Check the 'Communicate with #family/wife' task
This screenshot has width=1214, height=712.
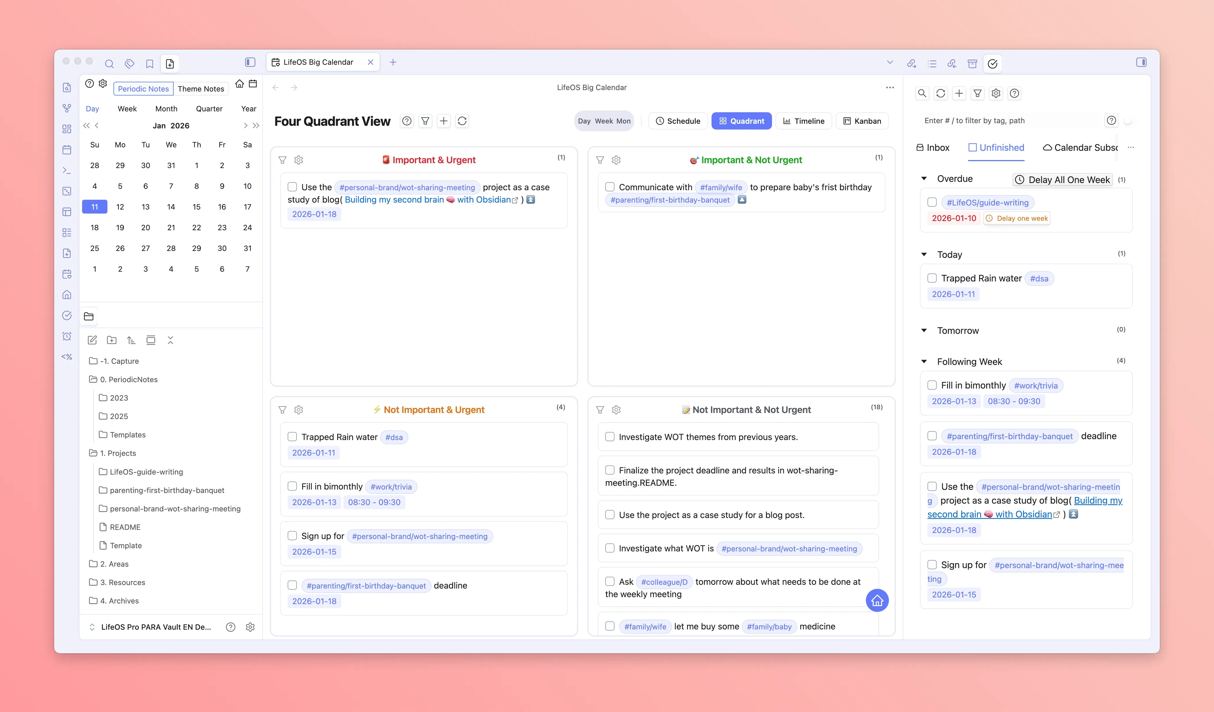coord(610,187)
